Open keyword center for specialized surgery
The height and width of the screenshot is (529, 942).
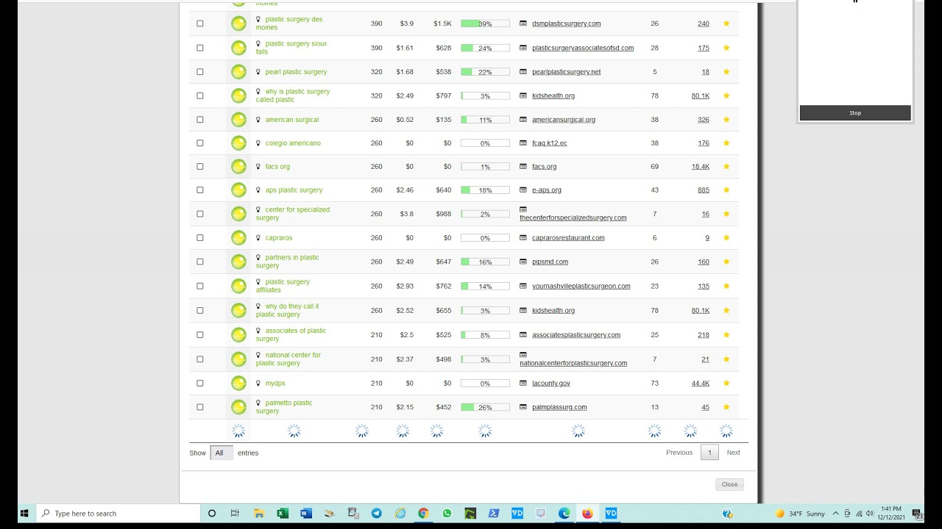(x=293, y=214)
